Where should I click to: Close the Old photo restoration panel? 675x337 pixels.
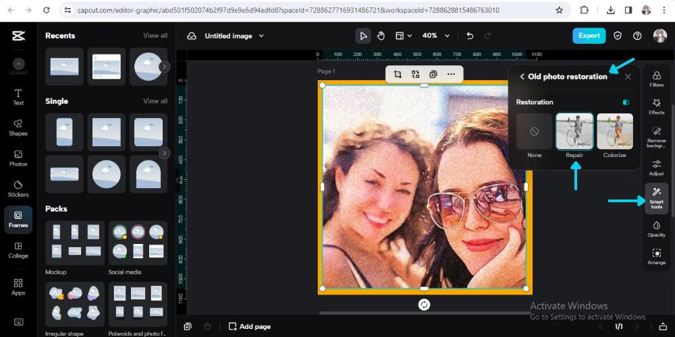pos(628,77)
